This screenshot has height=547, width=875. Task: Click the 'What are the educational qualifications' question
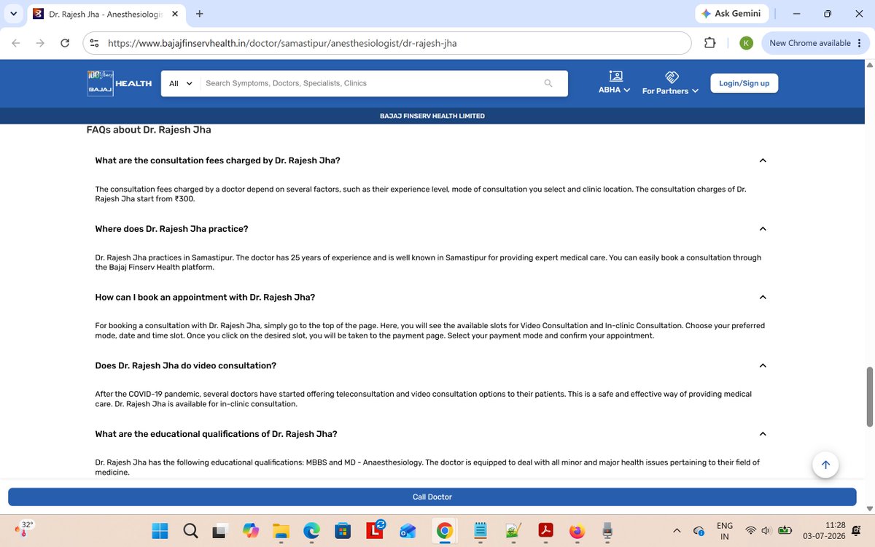(216, 434)
